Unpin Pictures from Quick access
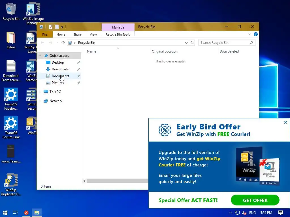 click(x=79, y=83)
